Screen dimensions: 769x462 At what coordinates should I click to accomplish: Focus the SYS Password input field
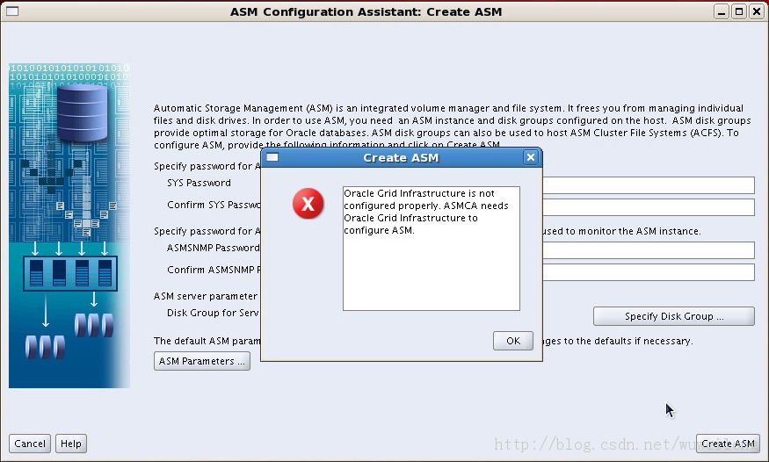point(648,184)
